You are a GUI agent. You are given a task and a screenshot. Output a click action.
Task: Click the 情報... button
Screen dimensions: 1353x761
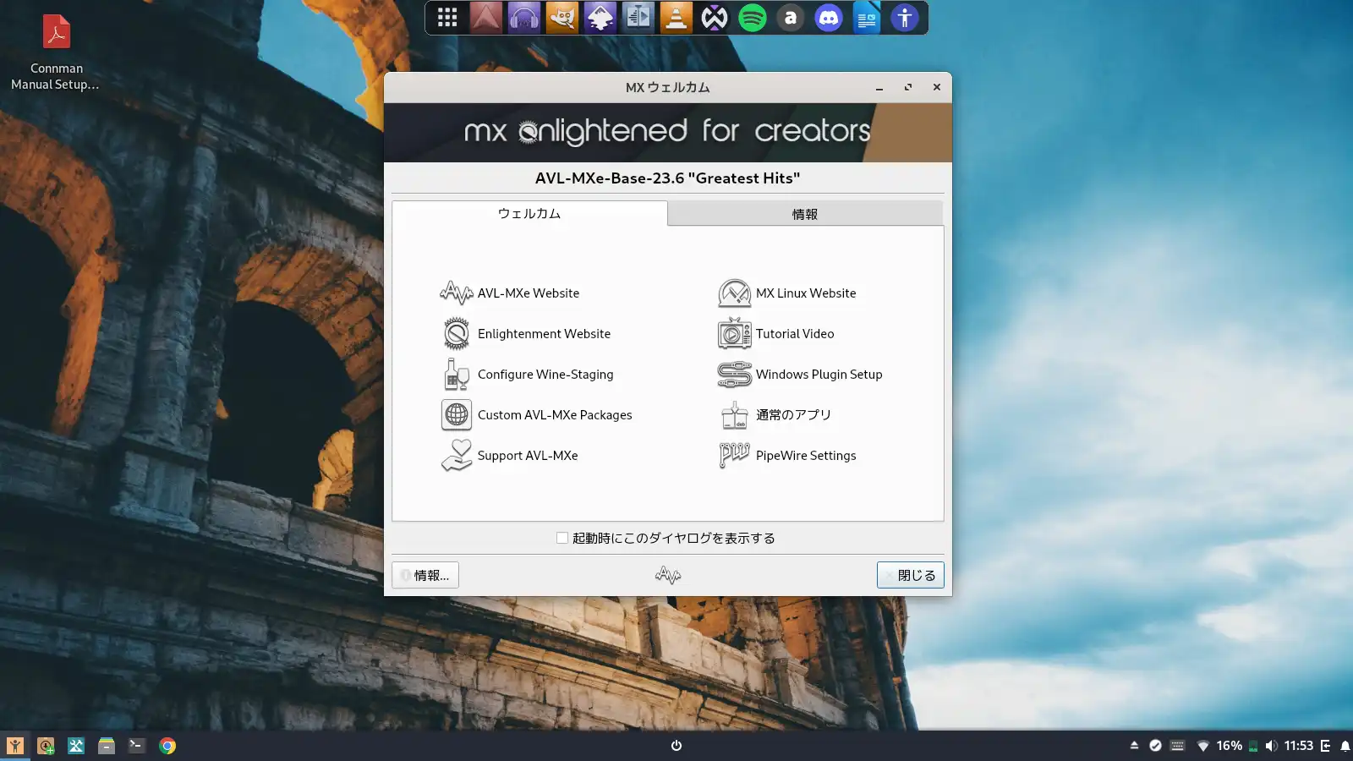(425, 575)
